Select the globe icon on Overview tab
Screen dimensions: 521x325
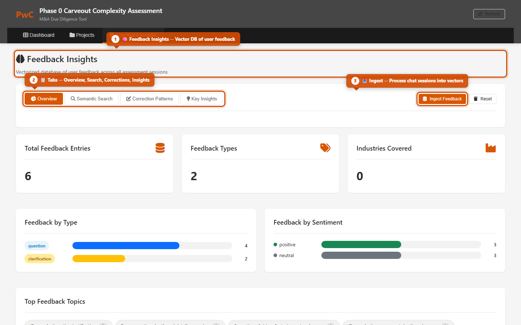coord(33,99)
